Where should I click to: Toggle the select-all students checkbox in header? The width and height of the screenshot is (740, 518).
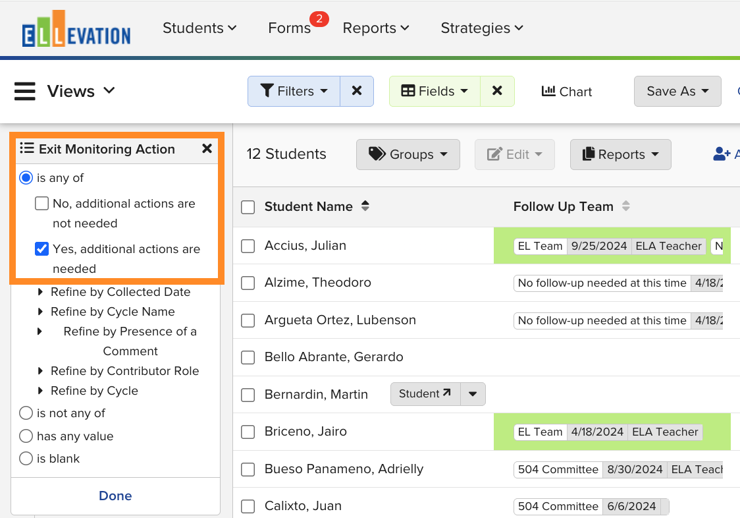(248, 207)
